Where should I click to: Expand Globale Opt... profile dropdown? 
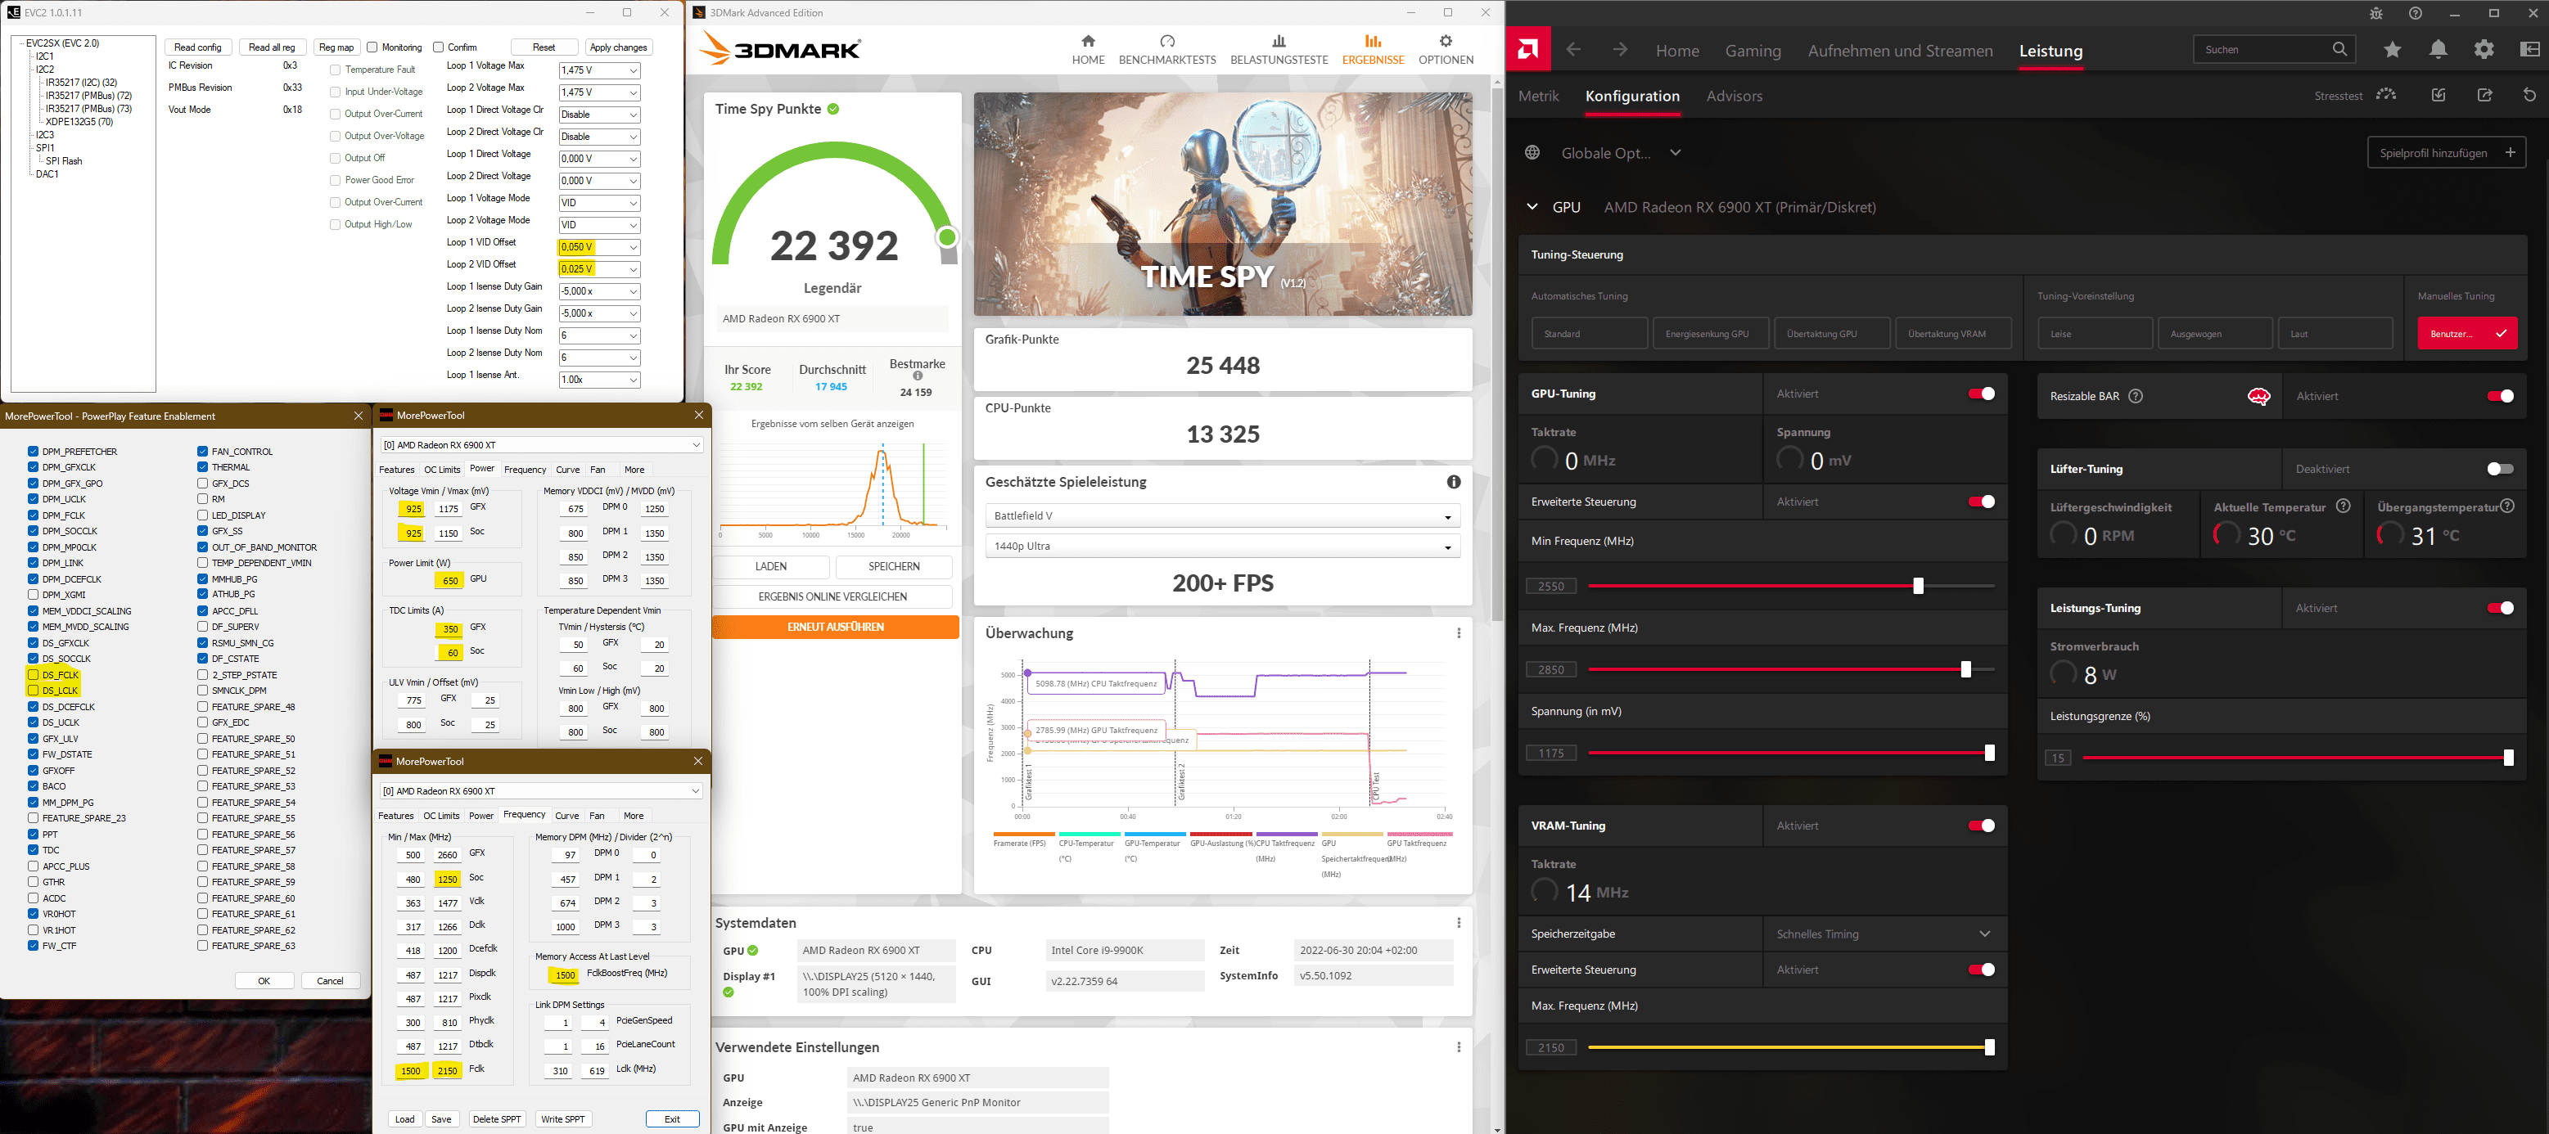tap(1676, 152)
